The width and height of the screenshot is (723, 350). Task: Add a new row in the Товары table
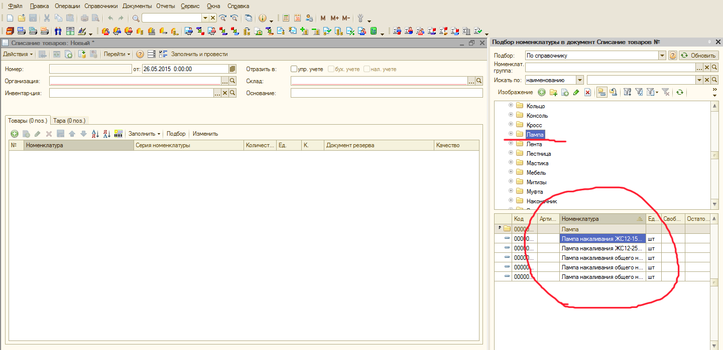tap(15, 134)
